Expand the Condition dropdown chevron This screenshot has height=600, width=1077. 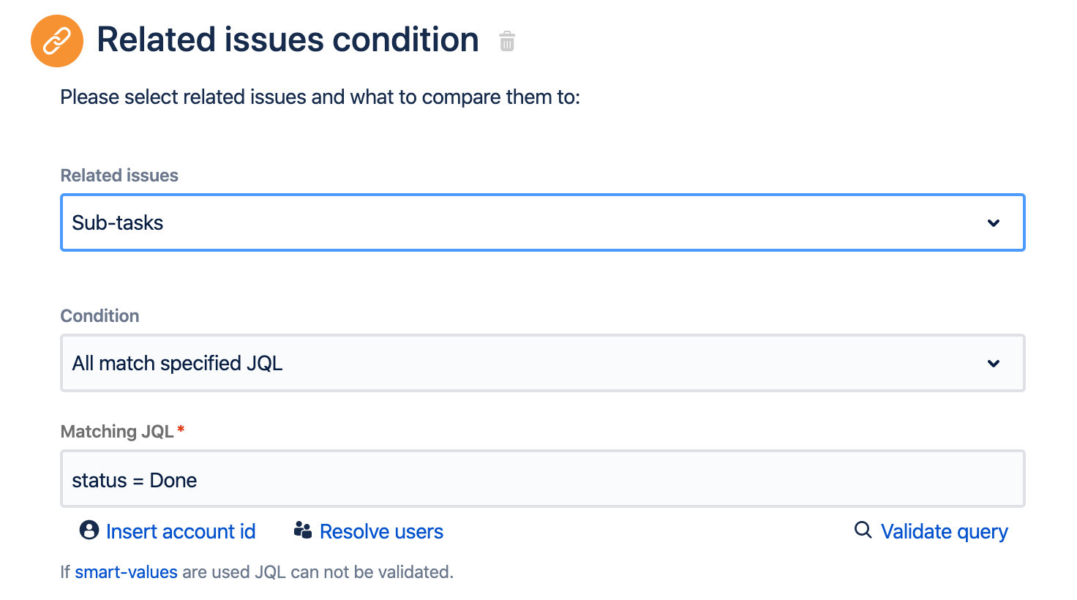point(993,364)
